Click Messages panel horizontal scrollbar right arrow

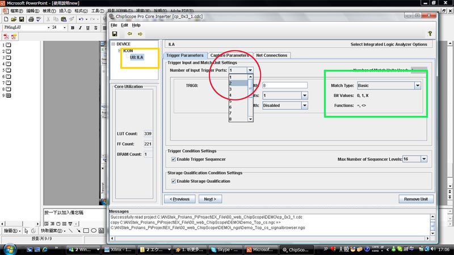pyautogui.click(x=427, y=239)
